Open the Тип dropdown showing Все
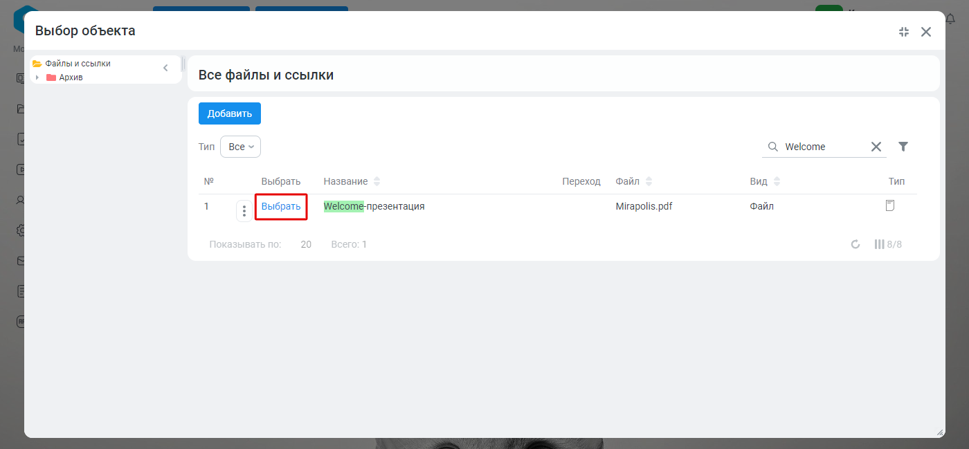This screenshot has height=449, width=969. pyautogui.click(x=240, y=147)
